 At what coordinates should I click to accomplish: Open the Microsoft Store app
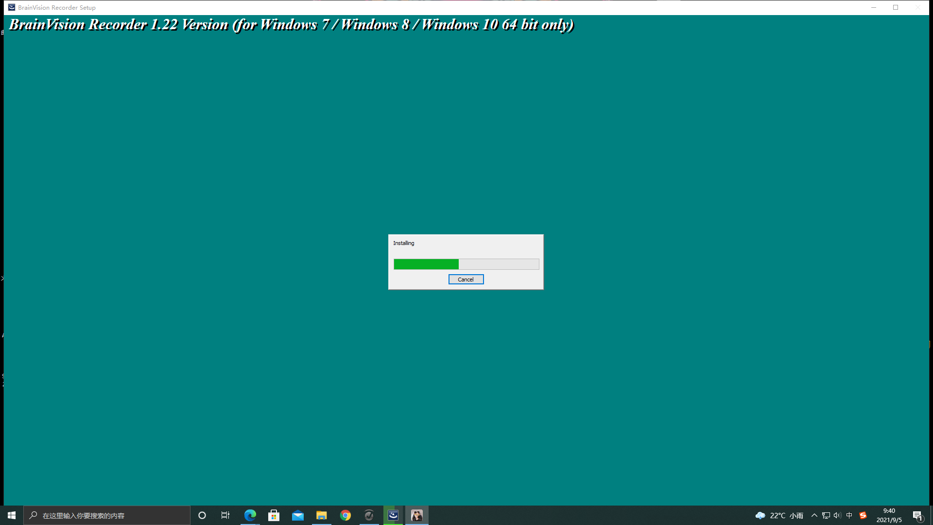(274, 515)
